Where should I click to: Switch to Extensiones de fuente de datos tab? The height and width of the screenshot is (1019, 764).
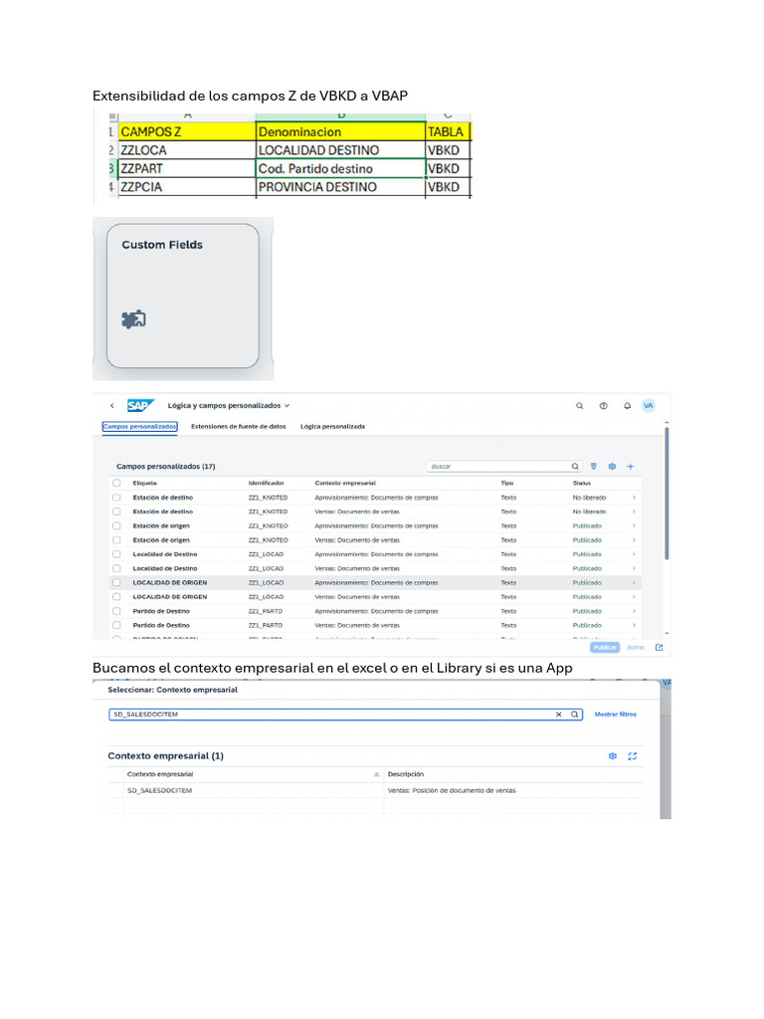pos(239,426)
